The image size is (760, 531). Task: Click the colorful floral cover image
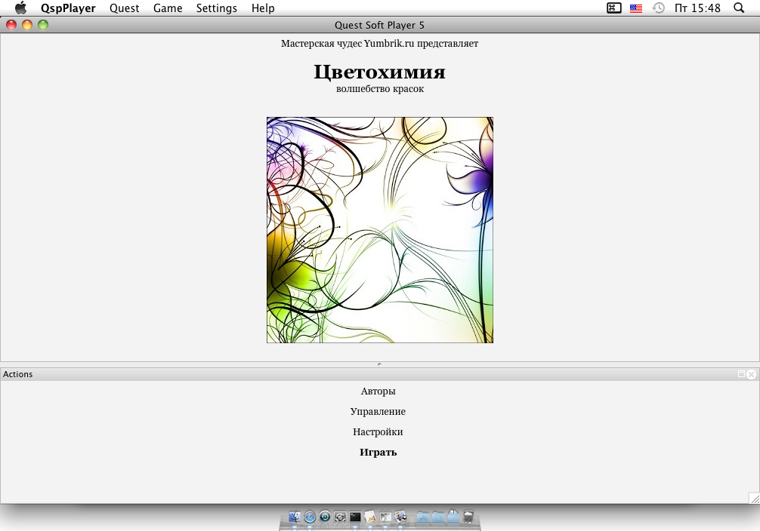(x=379, y=230)
